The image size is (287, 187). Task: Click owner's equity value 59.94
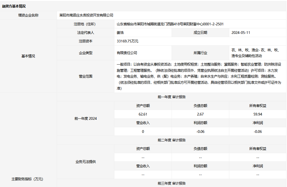click(x=258, y=114)
